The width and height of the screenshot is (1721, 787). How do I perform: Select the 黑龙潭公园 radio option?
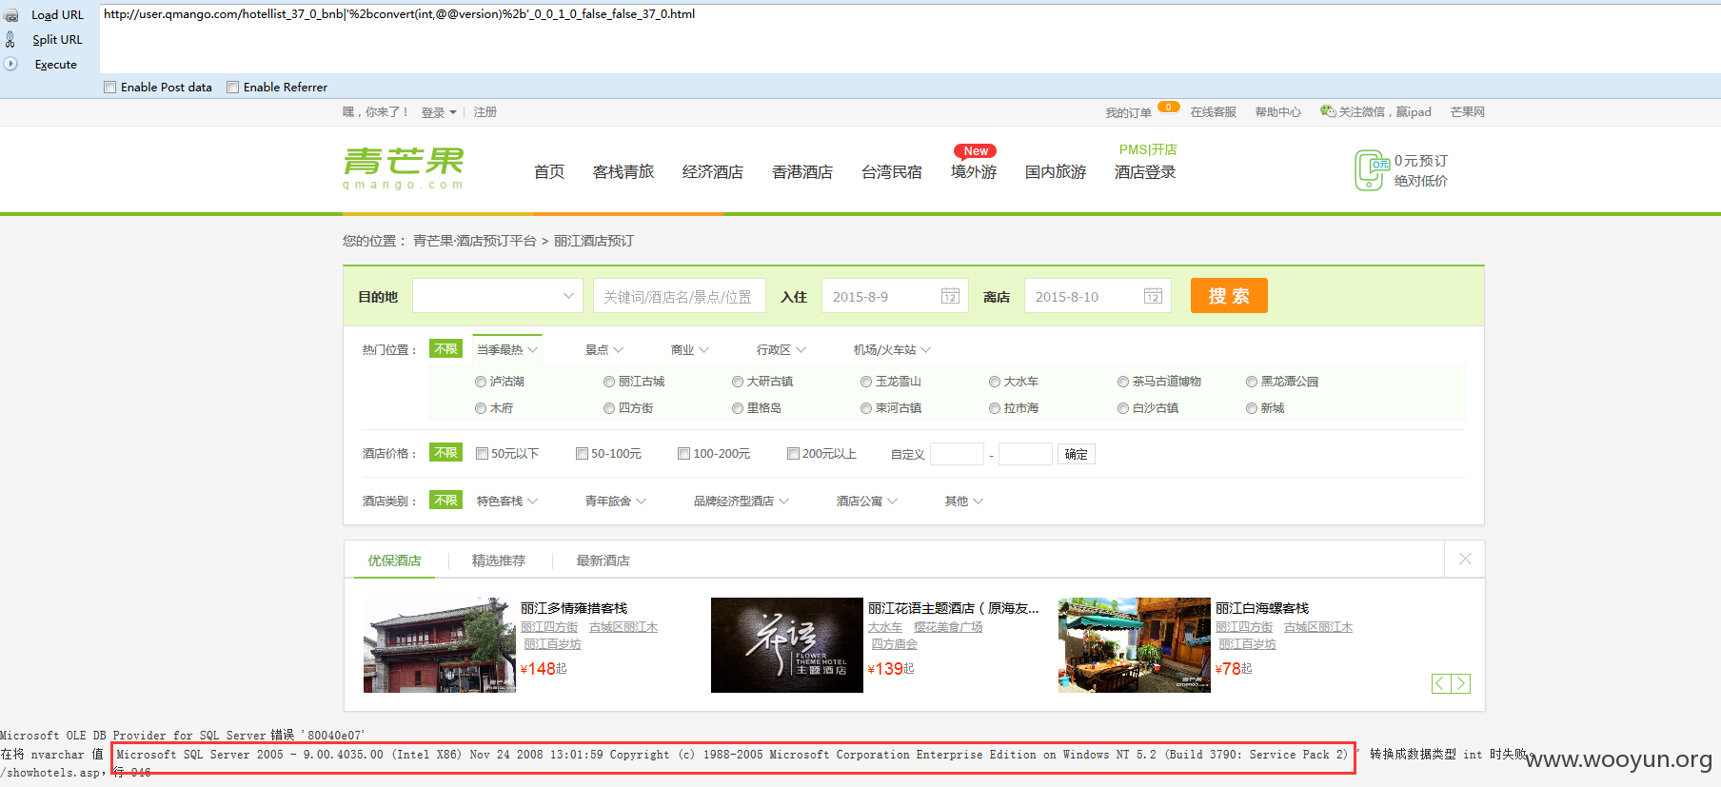[1252, 382]
